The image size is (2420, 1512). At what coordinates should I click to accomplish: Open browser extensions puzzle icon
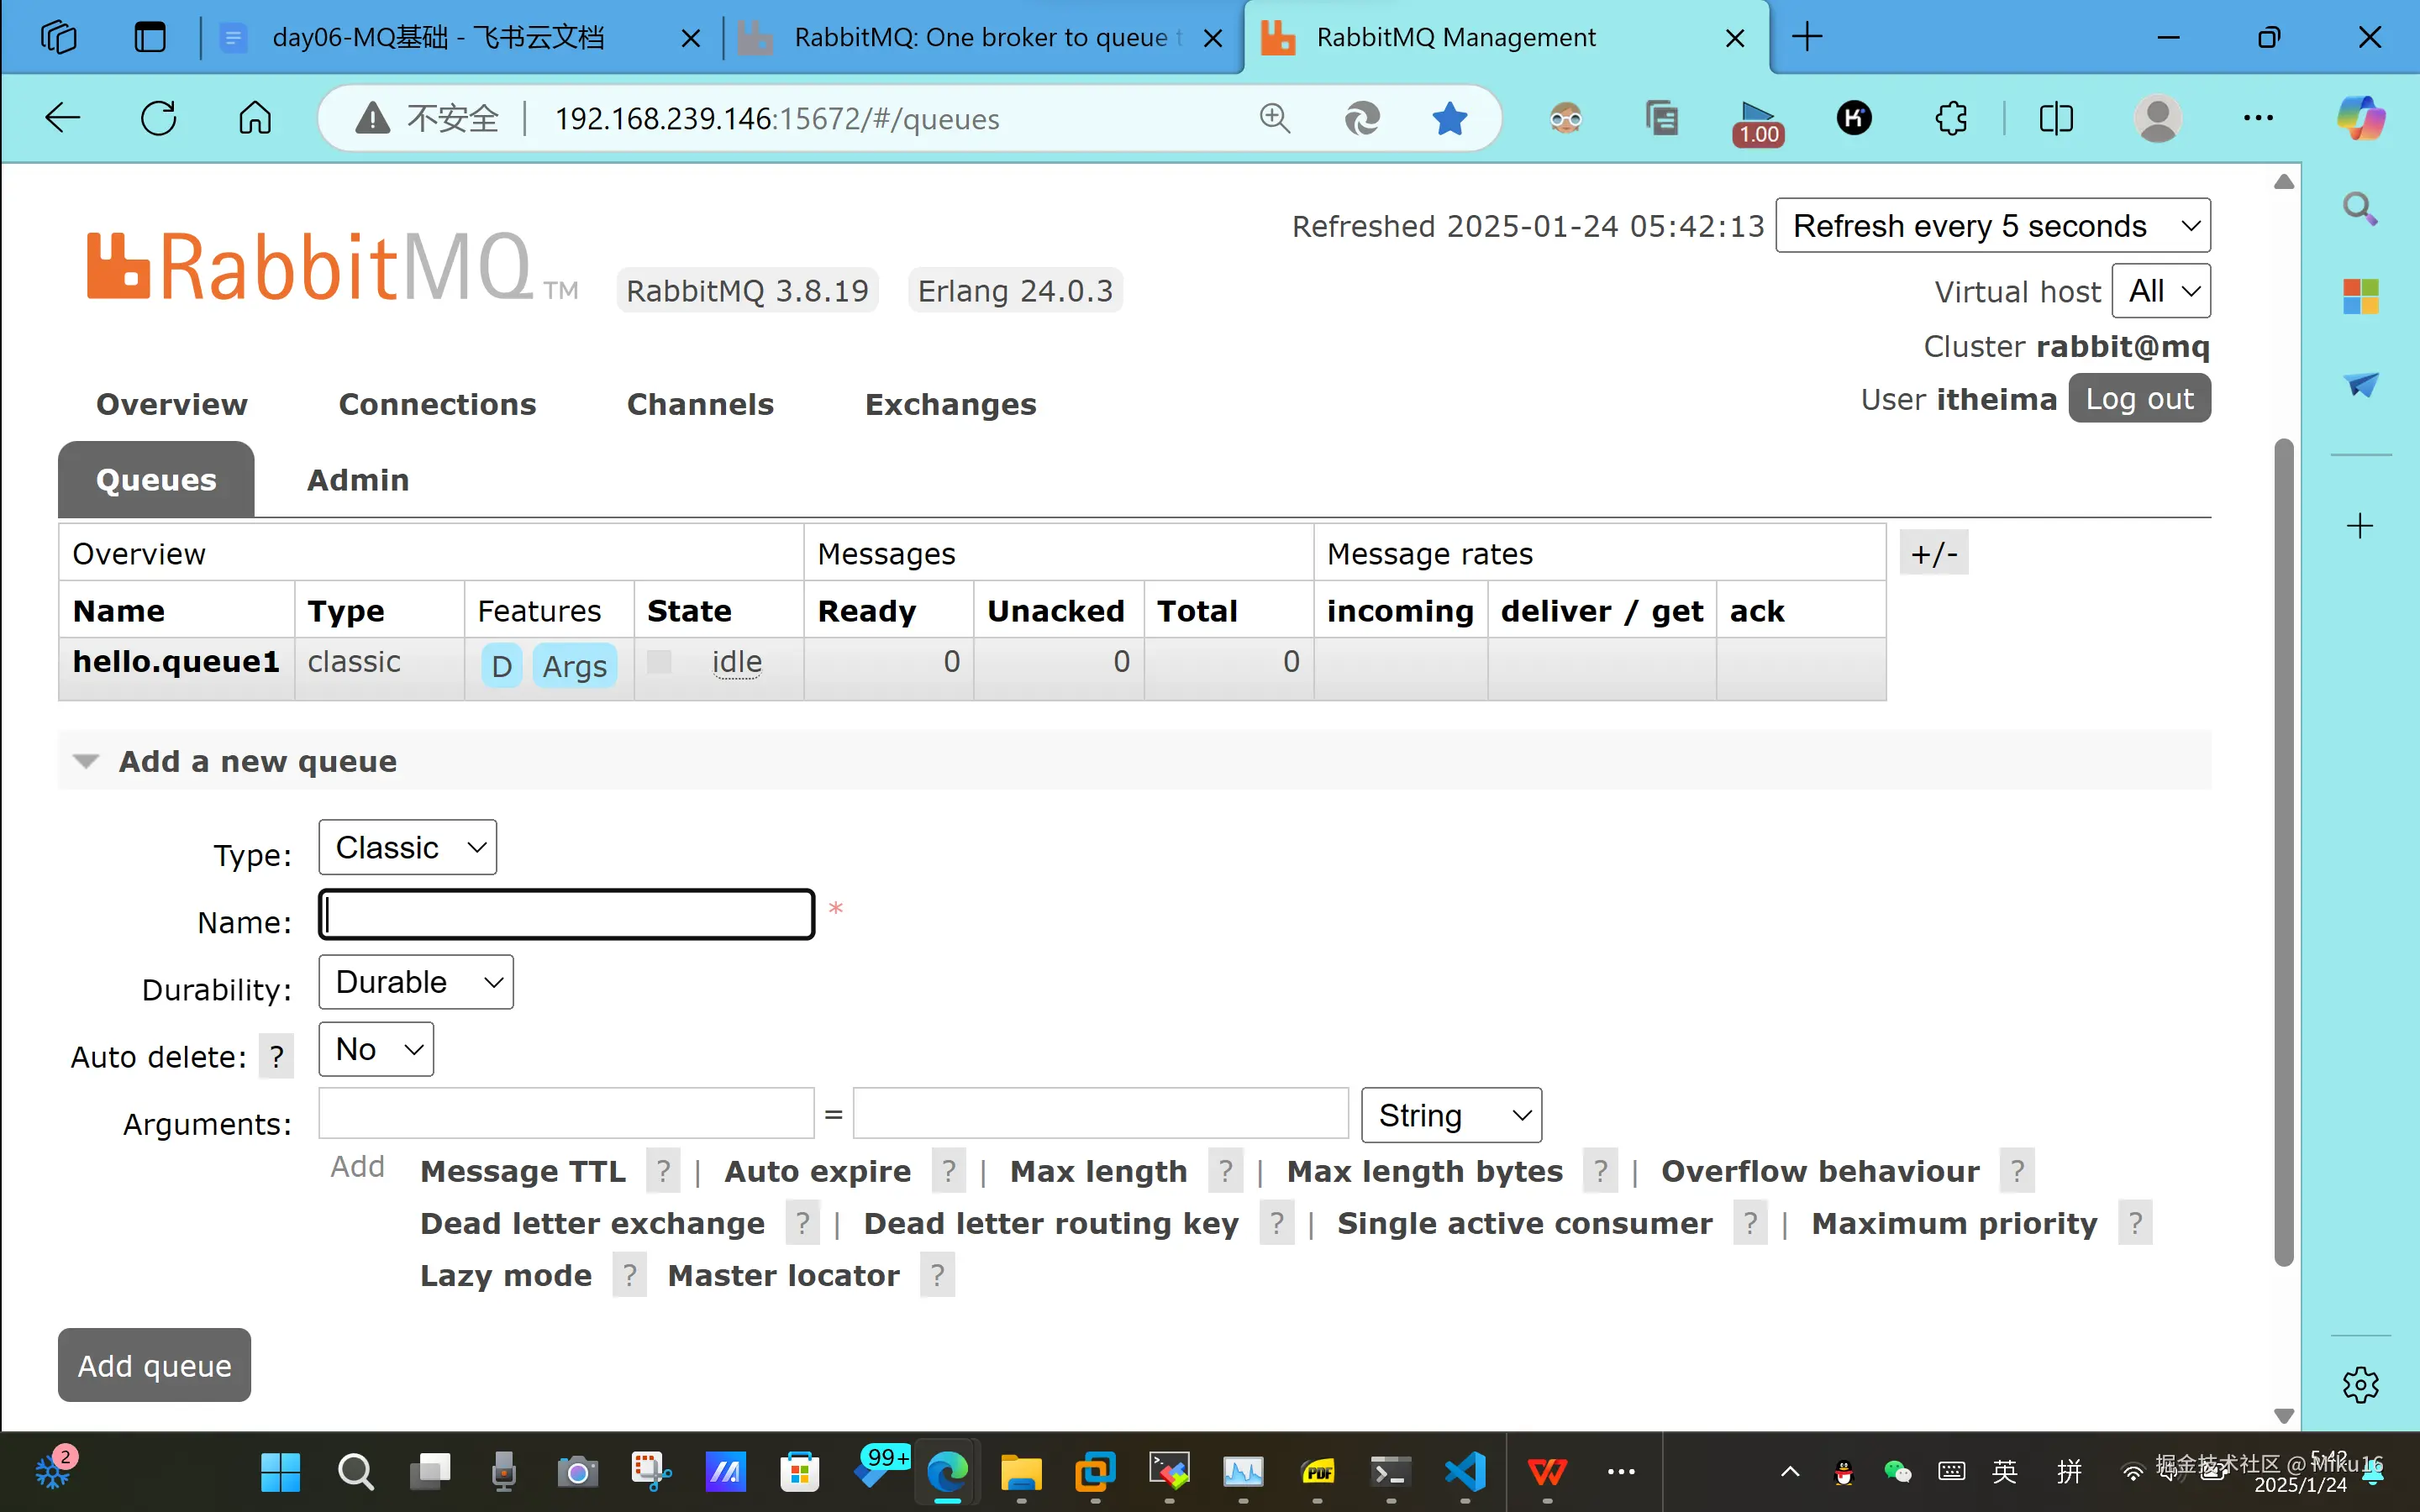tap(1950, 119)
